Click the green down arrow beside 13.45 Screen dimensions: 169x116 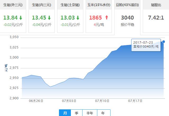(49, 18)
